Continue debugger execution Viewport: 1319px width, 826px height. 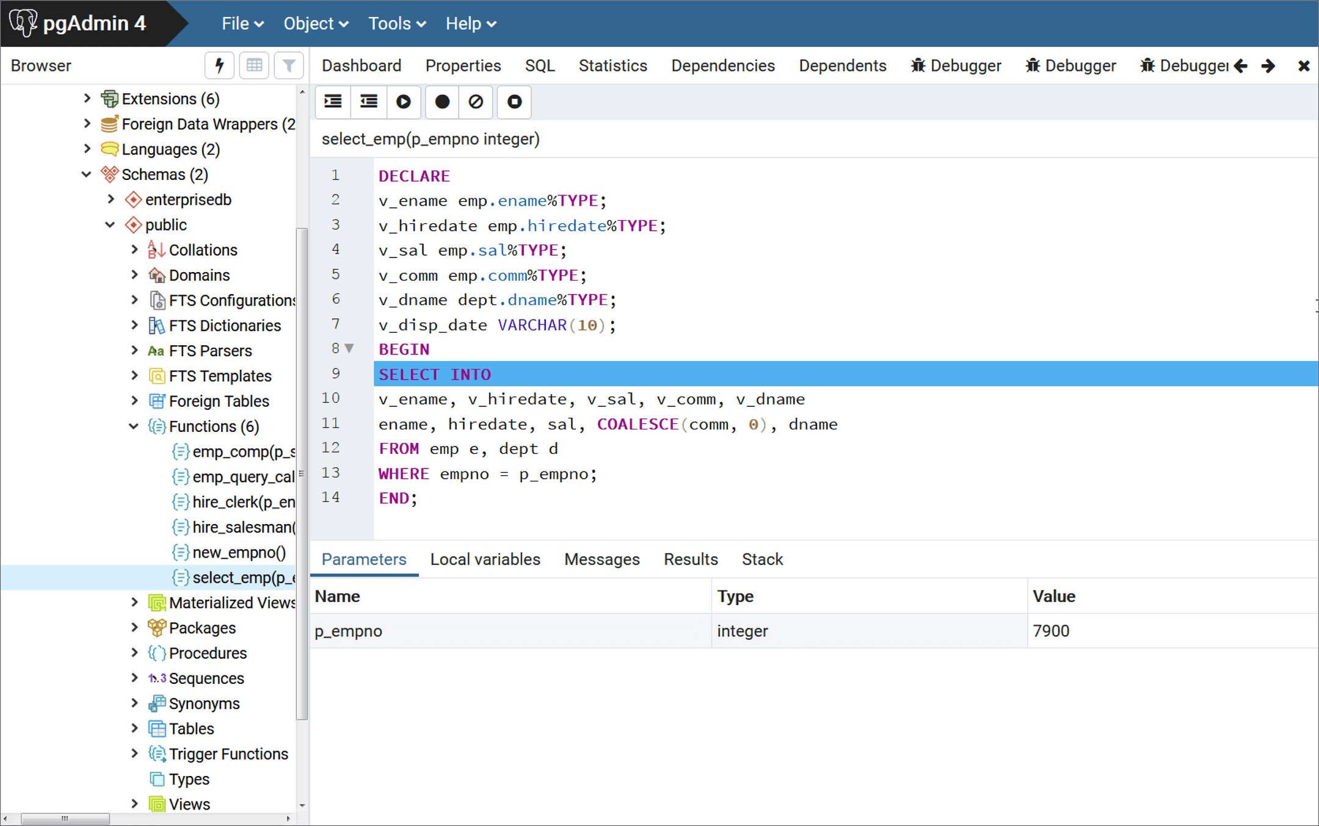pyautogui.click(x=404, y=102)
